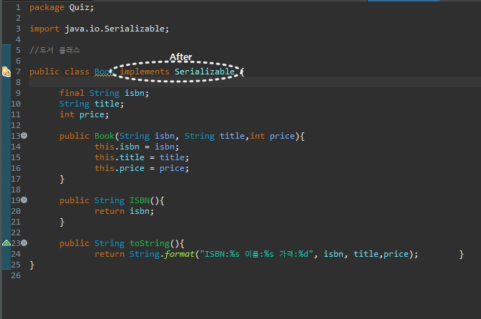
Task: Click 'final String isbn;' field declaration
Action: click(105, 93)
